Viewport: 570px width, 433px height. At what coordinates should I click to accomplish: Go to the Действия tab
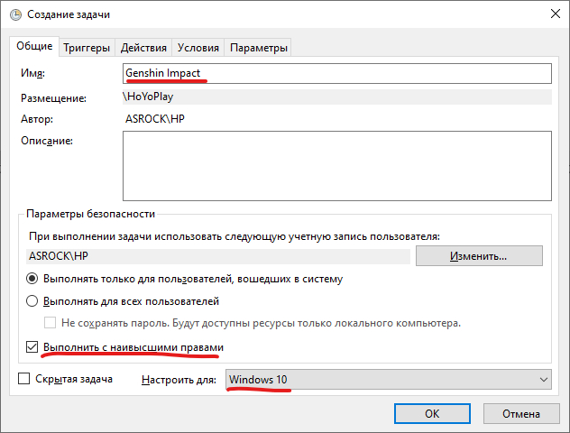tap(143, 48)
